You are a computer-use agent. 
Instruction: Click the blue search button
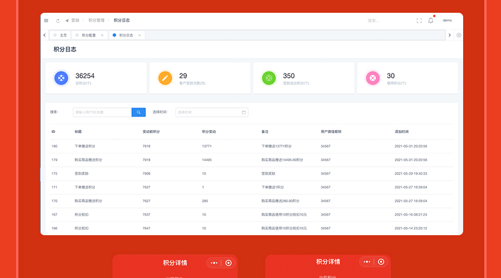pyautogui.click(x=139, y=112)
